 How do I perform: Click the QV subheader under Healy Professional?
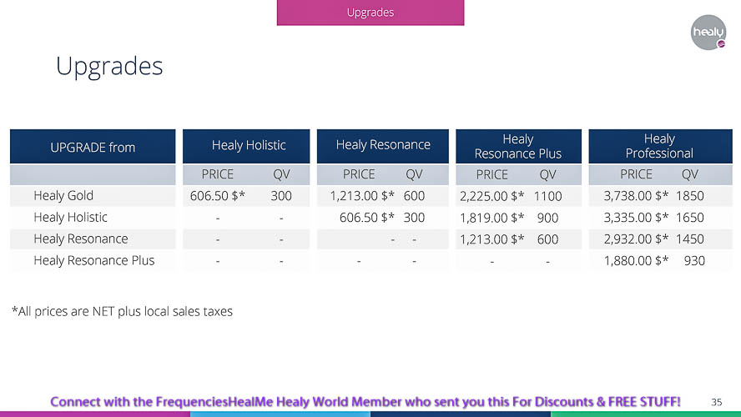coord(690,174)
